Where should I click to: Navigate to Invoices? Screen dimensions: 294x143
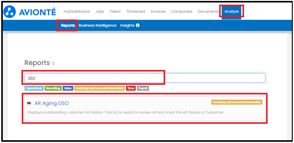[x=158, y=11]
